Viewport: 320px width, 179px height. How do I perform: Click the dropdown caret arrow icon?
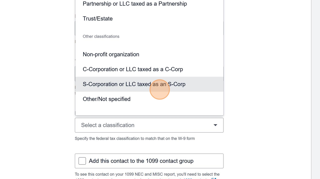pyautogui.click(x=215, y=125)
